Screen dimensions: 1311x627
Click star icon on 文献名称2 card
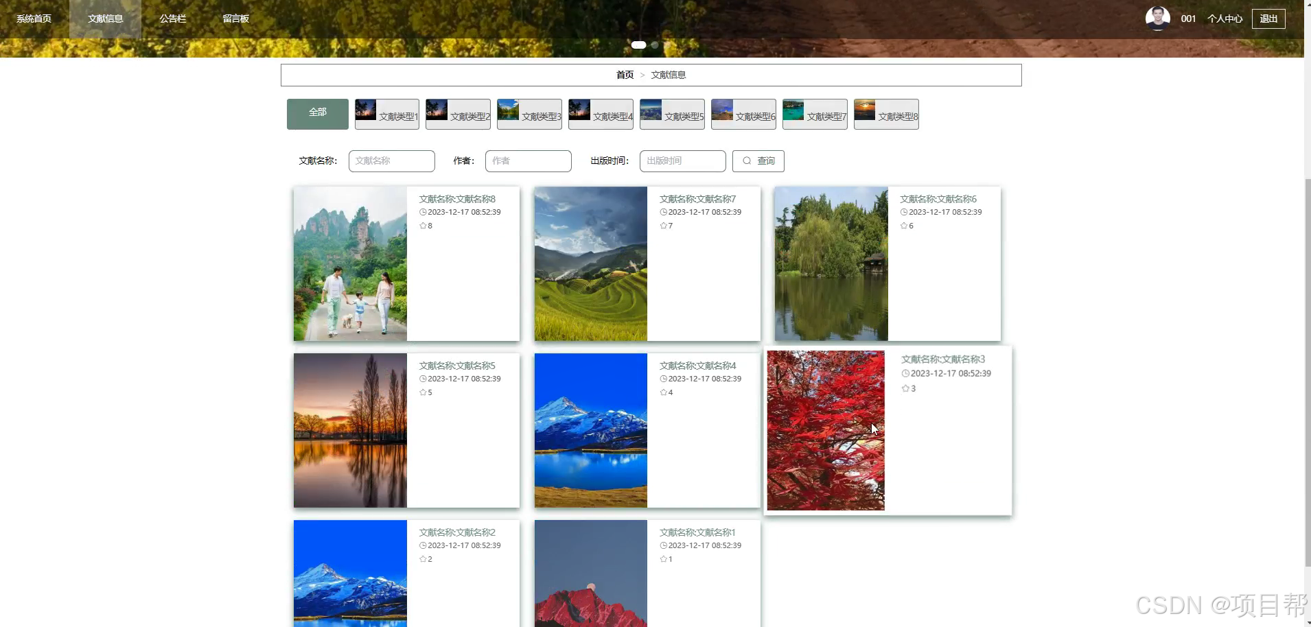[x=423, y=559]
